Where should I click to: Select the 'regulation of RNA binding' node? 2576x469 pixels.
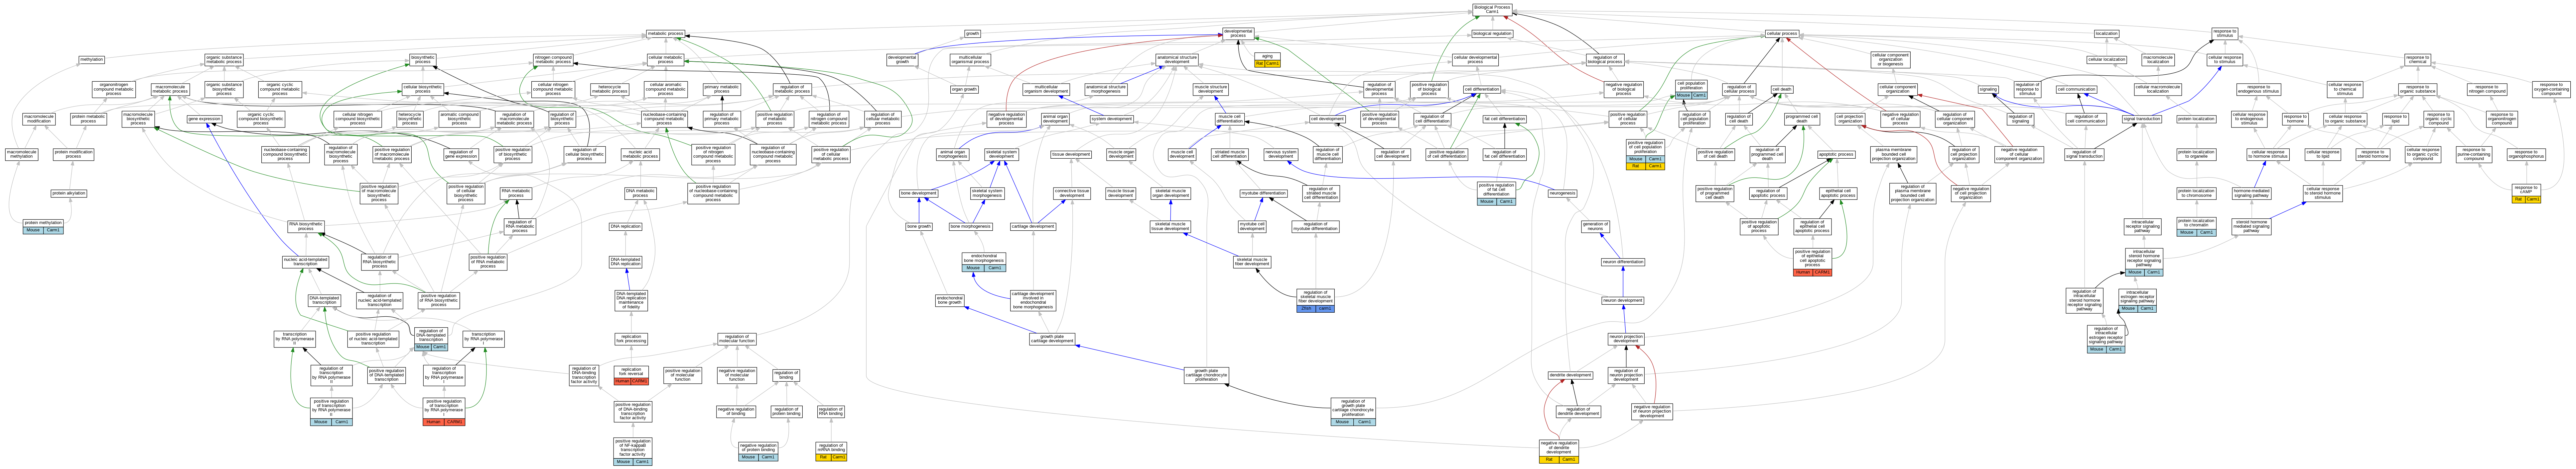(x=831, y=411)
